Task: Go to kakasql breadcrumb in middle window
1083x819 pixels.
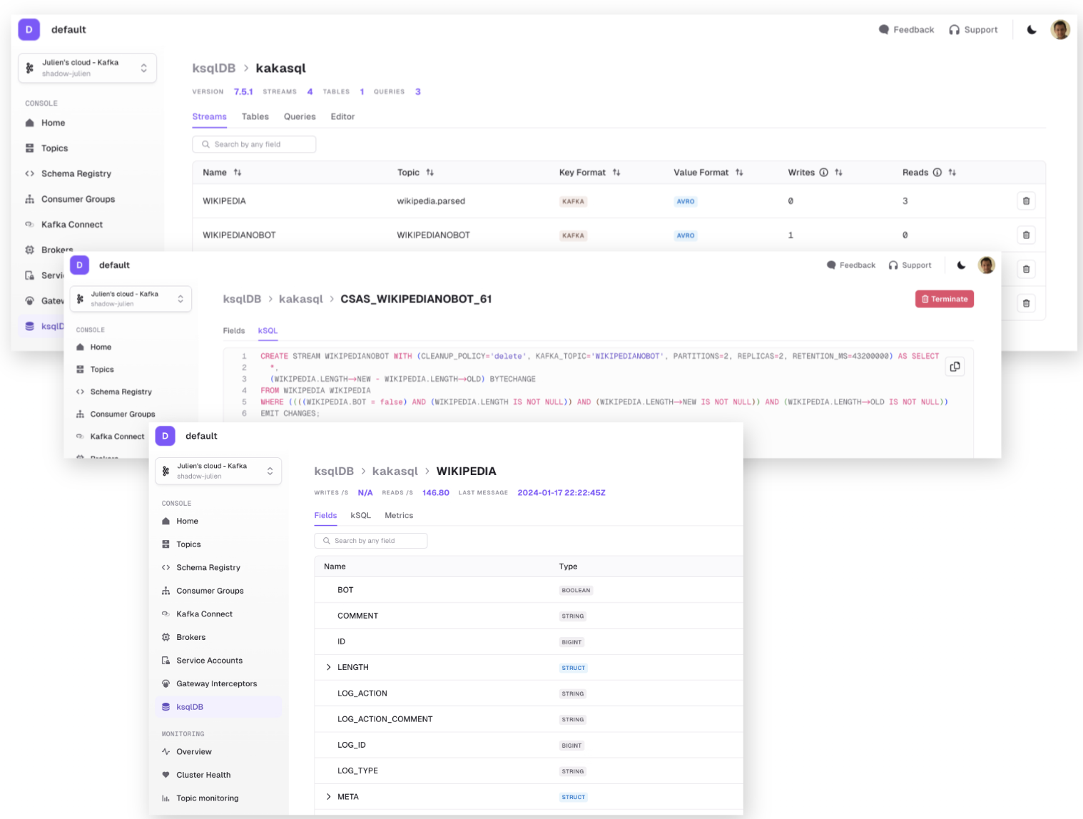Action: tap(300, 299)
